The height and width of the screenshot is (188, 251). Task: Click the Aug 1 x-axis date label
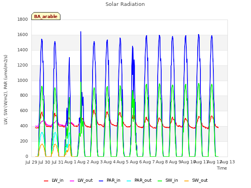[x=70, y=162]
